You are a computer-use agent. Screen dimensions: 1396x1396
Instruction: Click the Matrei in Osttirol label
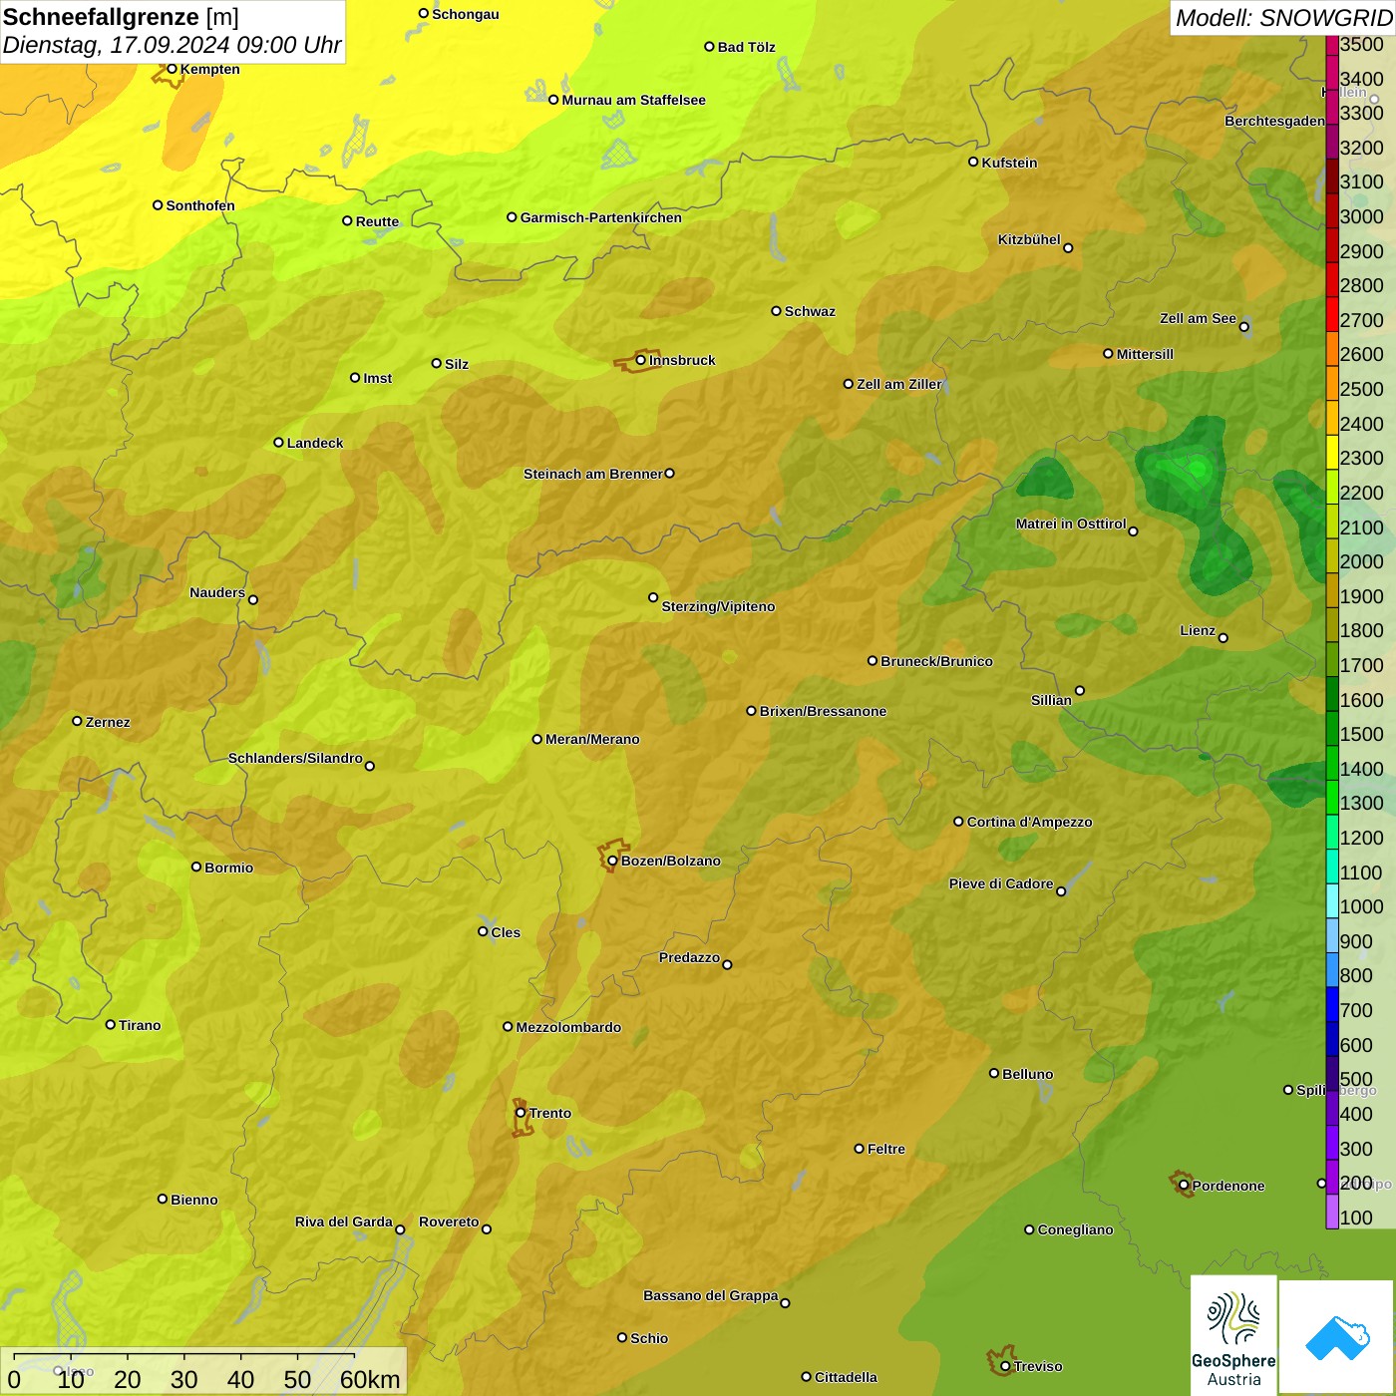click(1071, 523)
